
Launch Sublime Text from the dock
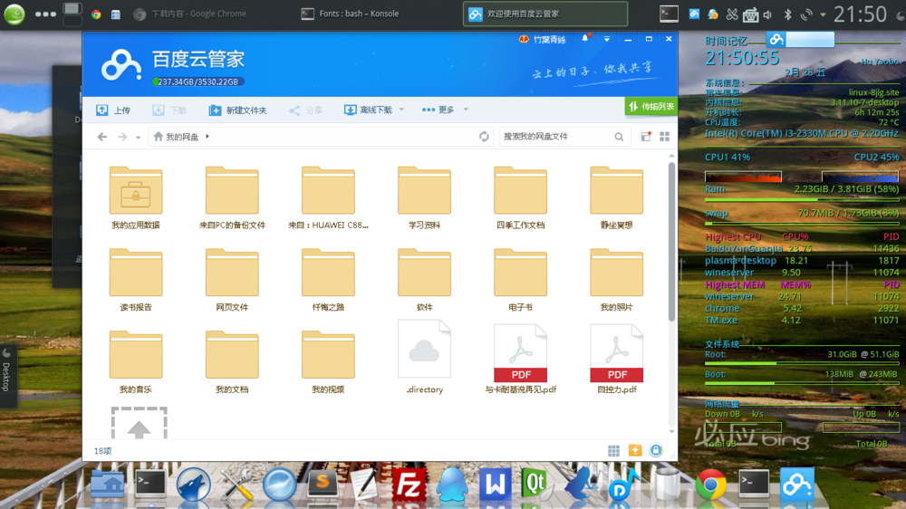pyautogui.click(x=323, y=483)
